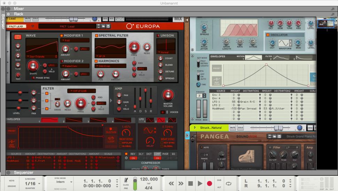Select the DLY effect tab
This screenshot has width=338, height=191.
(x=141, y=154)
